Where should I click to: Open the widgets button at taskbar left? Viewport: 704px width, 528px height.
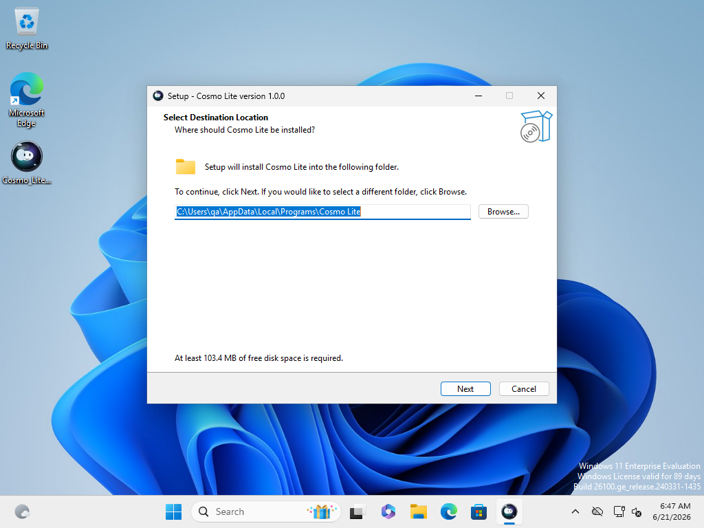[x=22, y=511]
